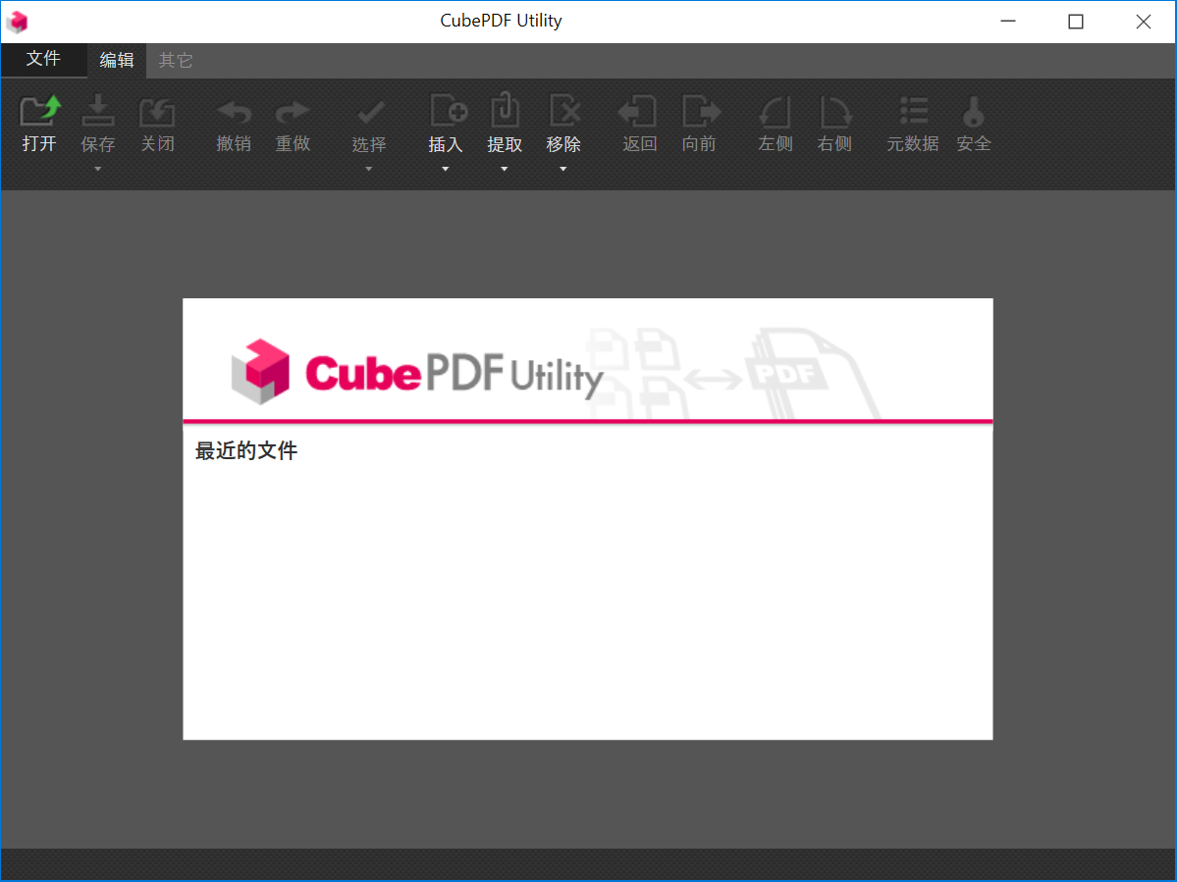Open the Metadata (元数据) editor icon

(912, 123)
